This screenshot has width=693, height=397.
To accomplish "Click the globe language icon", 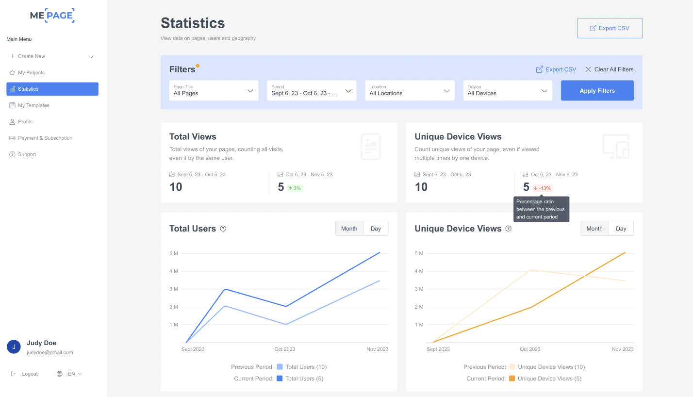I will tap(60, 374).
